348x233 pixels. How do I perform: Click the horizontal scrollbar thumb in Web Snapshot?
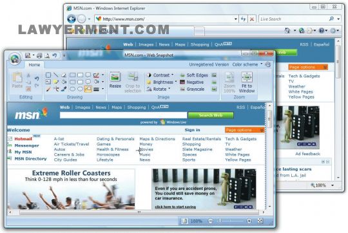139,212
